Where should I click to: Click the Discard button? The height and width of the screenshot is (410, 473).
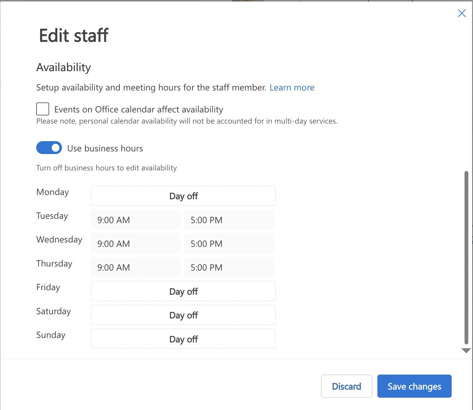346,386
